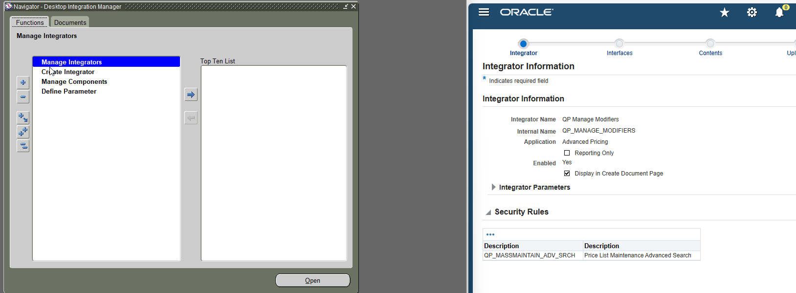Expand selected node with plus button in Navigator
The image size is (796, 293).
23,82
